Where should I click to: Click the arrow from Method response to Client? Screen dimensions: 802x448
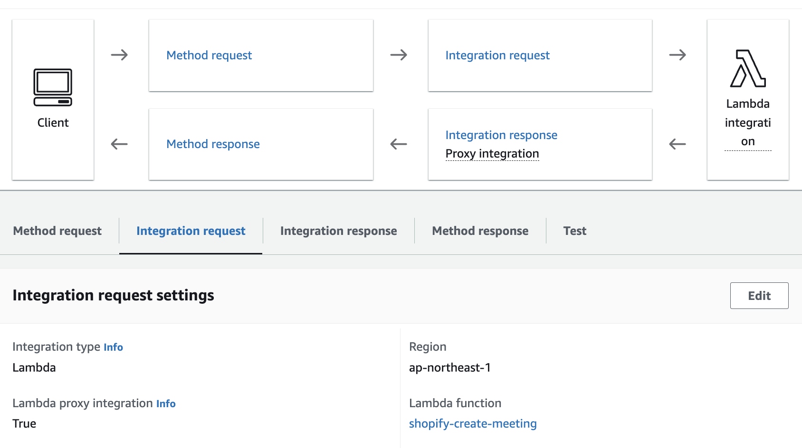(x=119, y=144)
